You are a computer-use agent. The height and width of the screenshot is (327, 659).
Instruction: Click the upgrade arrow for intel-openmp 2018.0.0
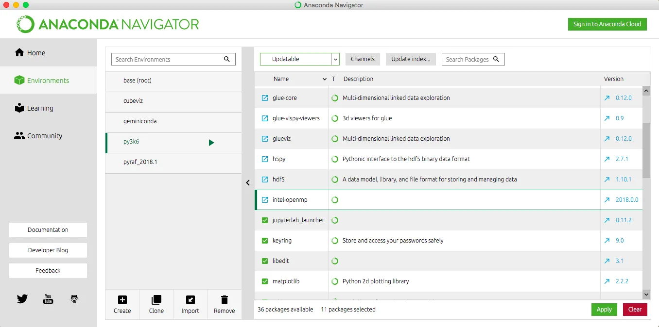tap(607, 200)
